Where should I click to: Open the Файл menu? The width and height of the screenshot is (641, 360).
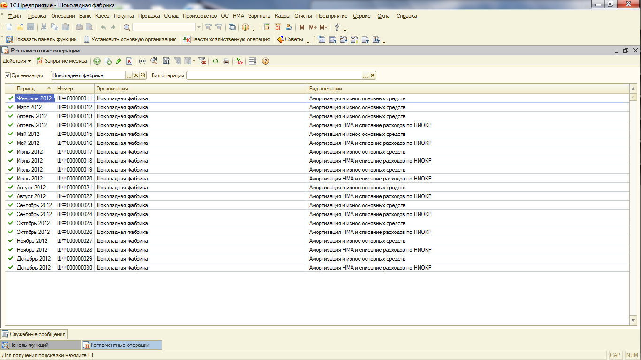click(x=15, y=16)
